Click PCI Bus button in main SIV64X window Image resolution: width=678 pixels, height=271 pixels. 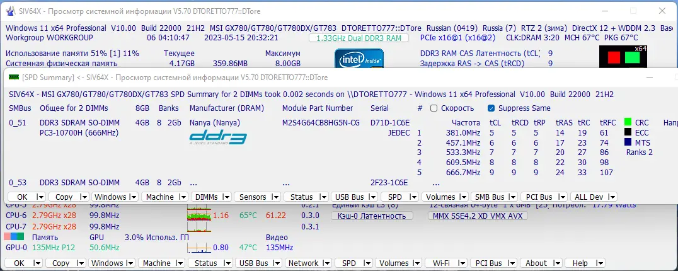(488, 263)
